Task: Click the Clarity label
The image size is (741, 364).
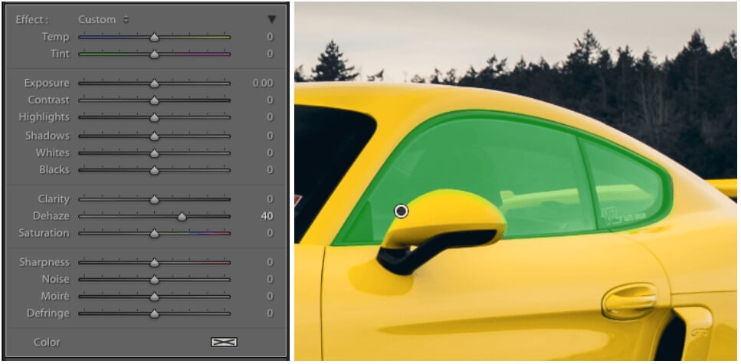Action: click(x=54, y=199)
